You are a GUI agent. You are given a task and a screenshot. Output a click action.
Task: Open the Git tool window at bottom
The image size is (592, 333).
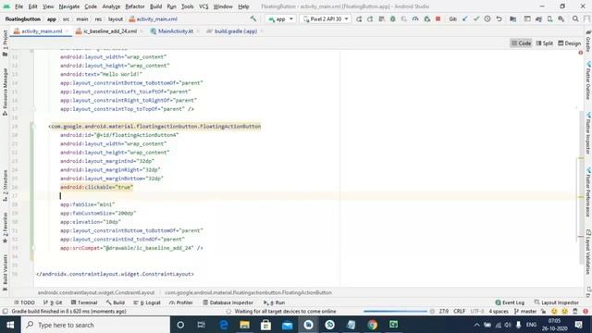[53, 302]
